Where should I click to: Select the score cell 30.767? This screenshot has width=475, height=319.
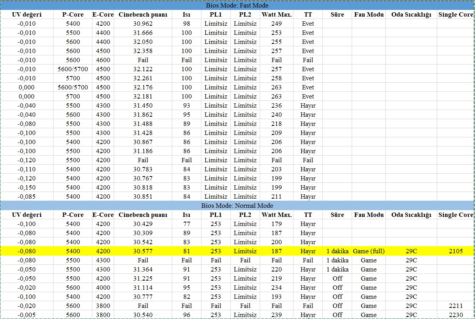143,178
